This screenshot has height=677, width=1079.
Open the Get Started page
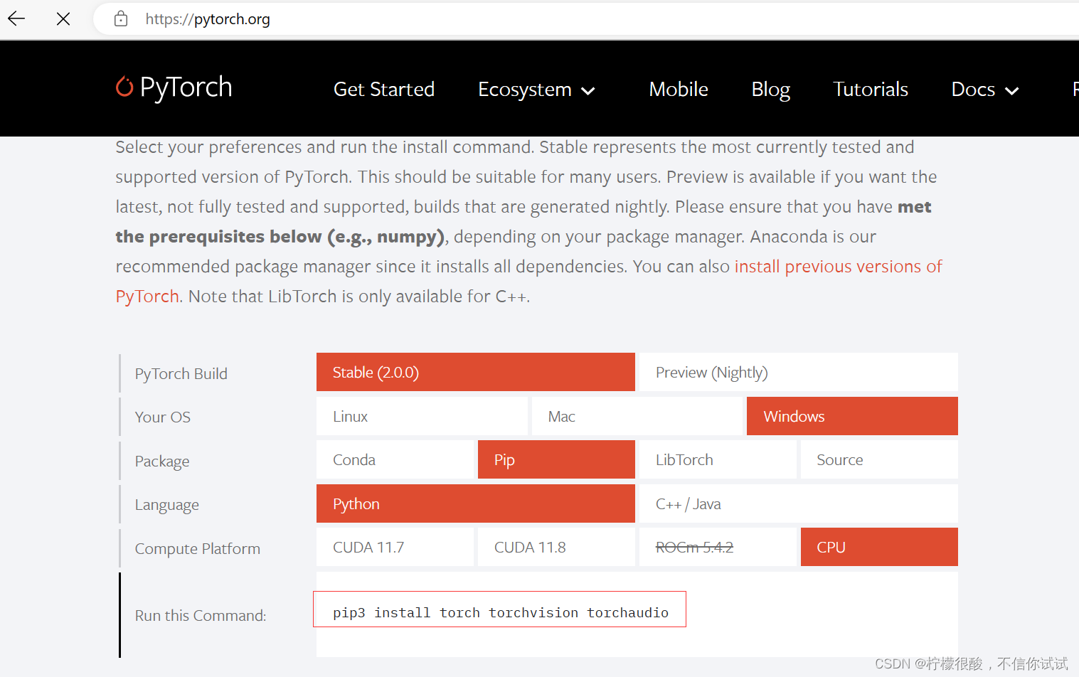click(384, 90)
